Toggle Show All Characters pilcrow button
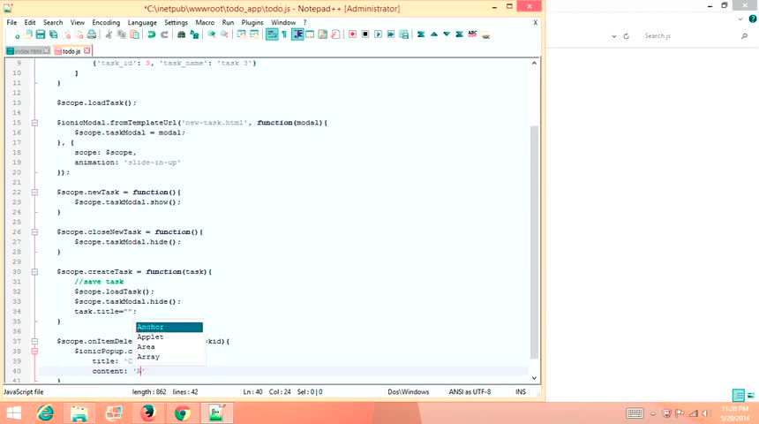 coord(284,34)
